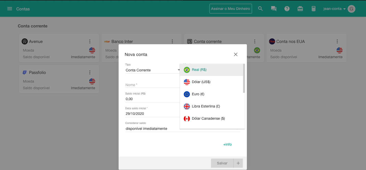
Task: Click Assinar o Meu Dinheiro button
Action: pos(231,9)
